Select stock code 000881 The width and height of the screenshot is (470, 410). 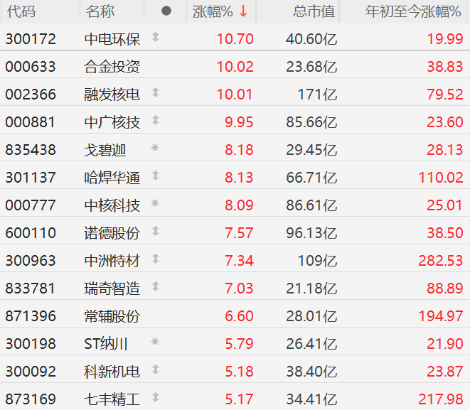(x=31, y=122)
